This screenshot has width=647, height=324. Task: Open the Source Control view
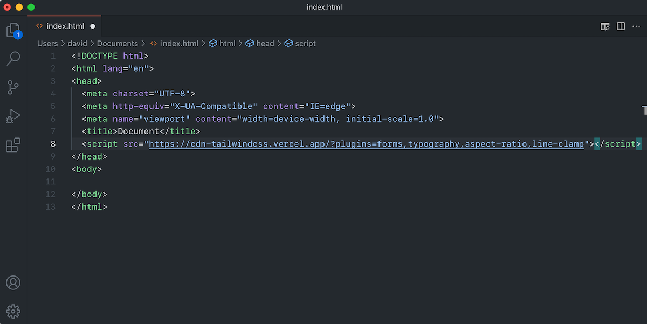pyautogui.click(x=13, y=87)
